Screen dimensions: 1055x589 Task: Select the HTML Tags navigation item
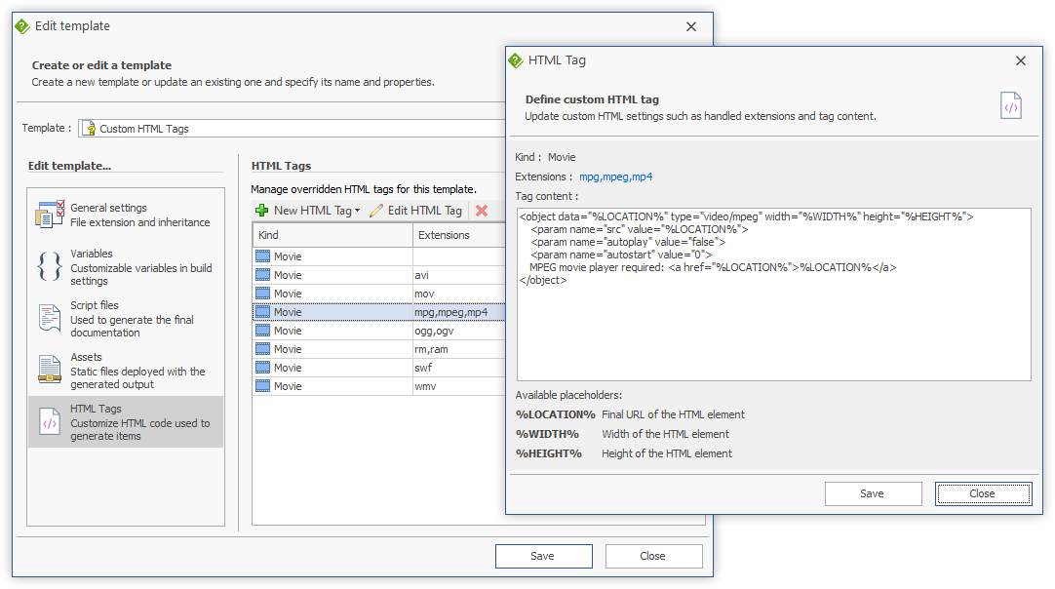click(x=126, y=422)
